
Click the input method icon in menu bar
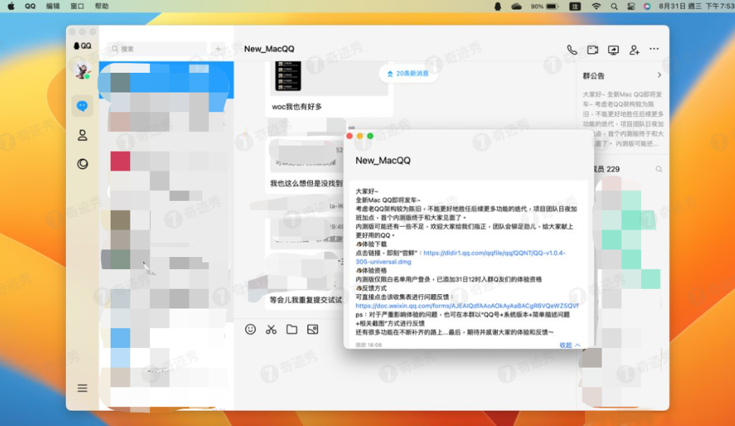pos(574,6)
